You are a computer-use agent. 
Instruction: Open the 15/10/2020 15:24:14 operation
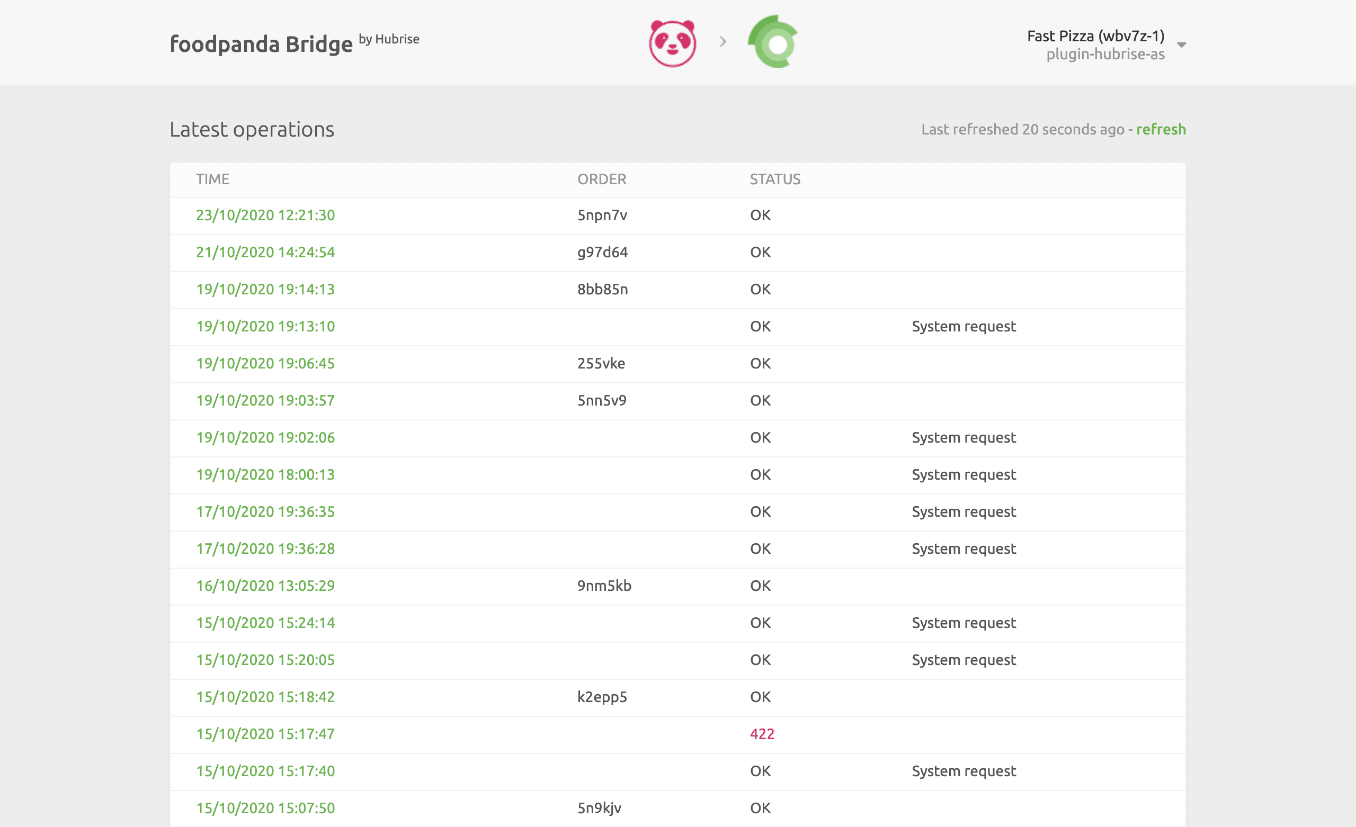(265, 623)
